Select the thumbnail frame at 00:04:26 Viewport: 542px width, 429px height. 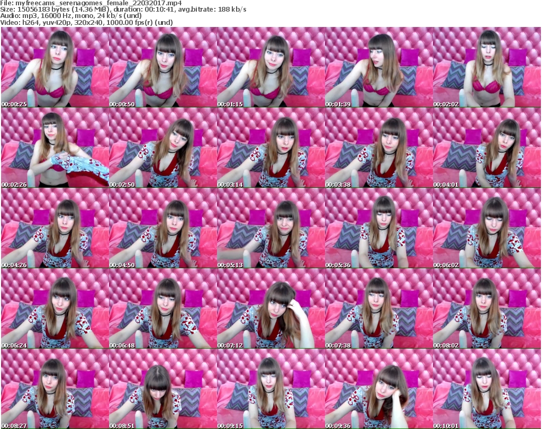click(55, 228)
